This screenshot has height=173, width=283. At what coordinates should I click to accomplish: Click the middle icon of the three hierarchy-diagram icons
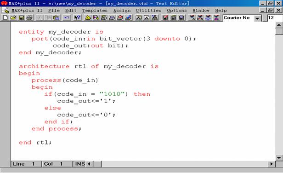pos(147,17)
